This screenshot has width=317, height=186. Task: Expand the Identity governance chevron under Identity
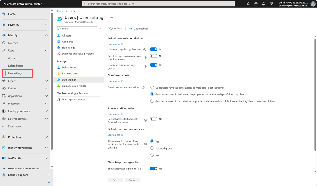[46, 111]
